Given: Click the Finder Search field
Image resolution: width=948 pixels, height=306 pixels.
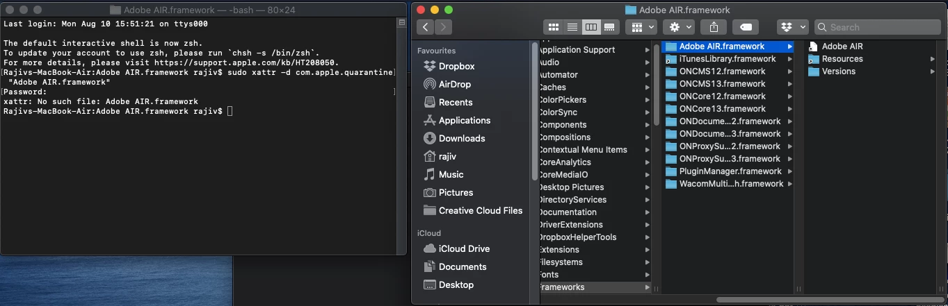Looking at the screenshot, I should pyautogui.click(x=877, y=27).
